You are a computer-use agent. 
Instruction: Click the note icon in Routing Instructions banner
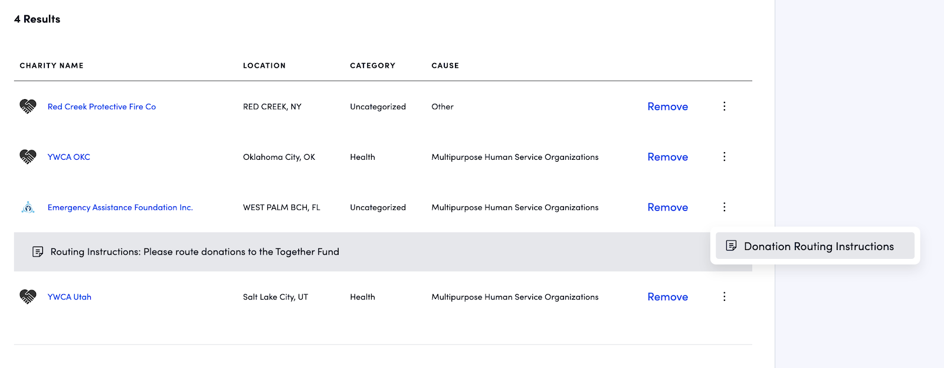click(x=38, y=252)
